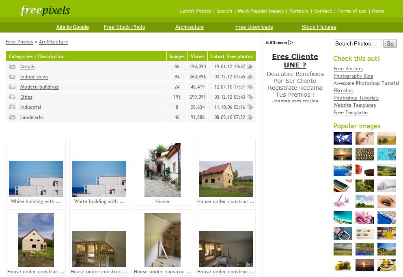Open the Website Templates link

354,105
